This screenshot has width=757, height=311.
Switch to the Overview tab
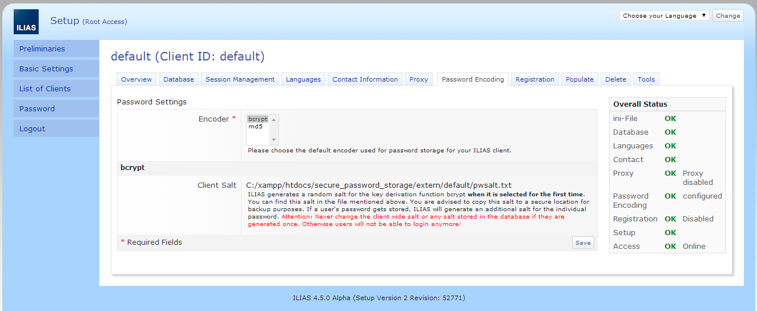pyautogui.click(x=136, y=79)
